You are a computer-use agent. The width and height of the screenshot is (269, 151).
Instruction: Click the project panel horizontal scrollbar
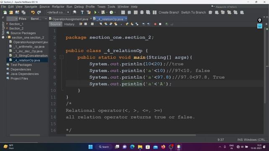coord(25,135)
